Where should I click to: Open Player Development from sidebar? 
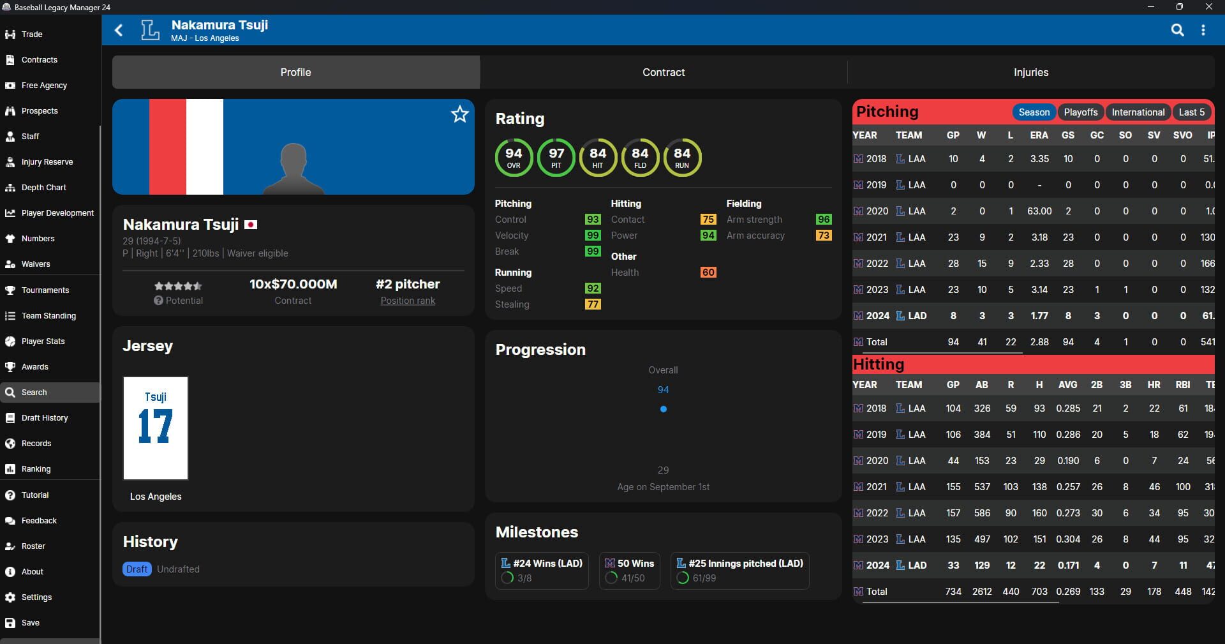click(57, 213)
